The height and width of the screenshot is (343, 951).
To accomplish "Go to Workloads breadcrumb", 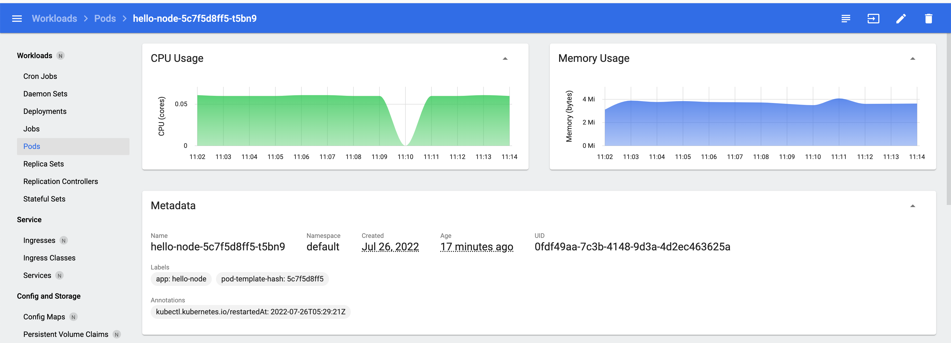I will (x=54, y=19).
